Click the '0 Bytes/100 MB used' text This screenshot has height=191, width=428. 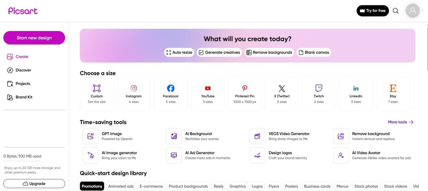pyautogui.click(x=23, y=156)
